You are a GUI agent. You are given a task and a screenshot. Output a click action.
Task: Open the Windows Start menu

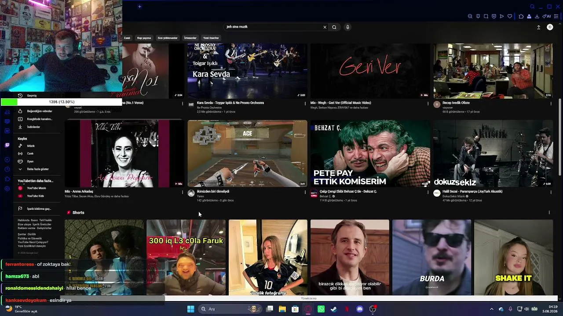coord(190,309)
